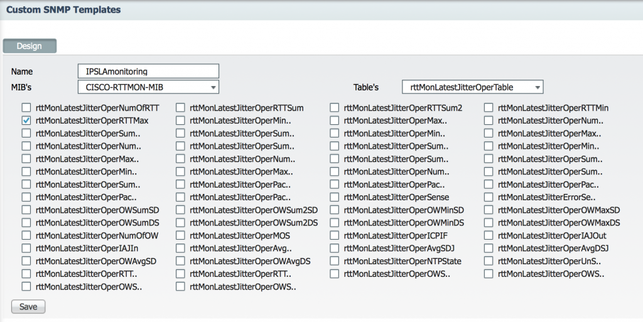Check rttMonLatestJitterOperOWSum2SD checkbox
The width and height of the screenshot is (643, 322).
pos(180,210)
